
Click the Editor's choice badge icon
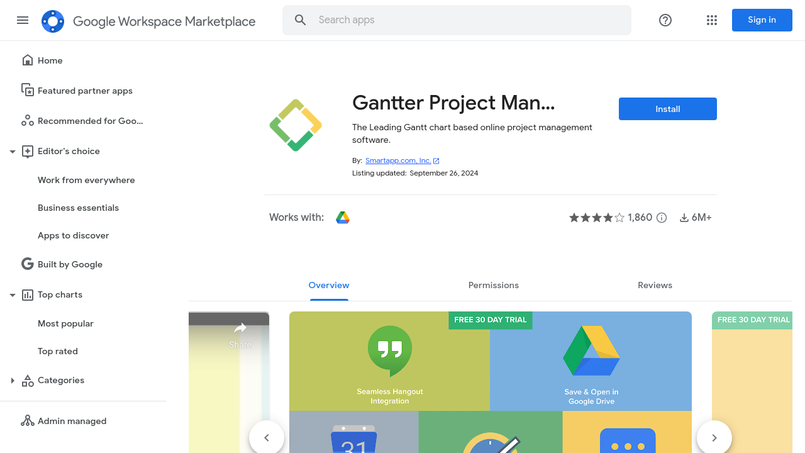(28, 151)
